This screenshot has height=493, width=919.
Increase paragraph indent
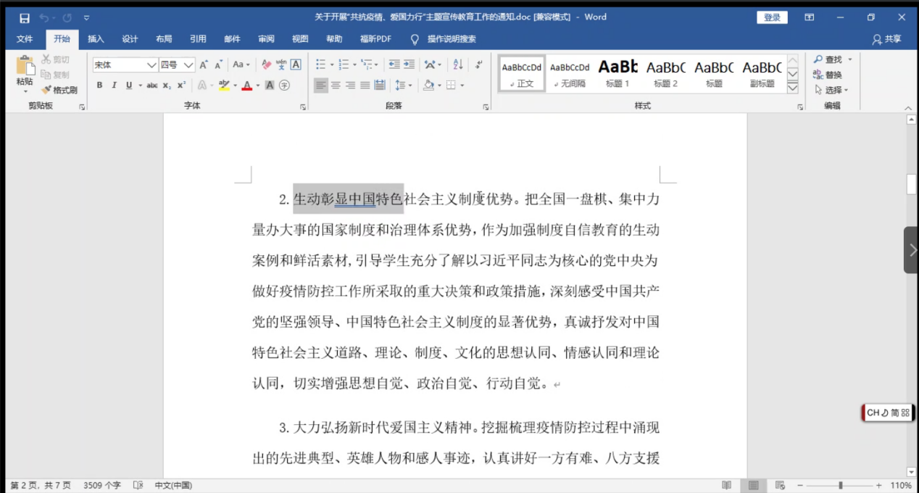click(x=409, y=65)
